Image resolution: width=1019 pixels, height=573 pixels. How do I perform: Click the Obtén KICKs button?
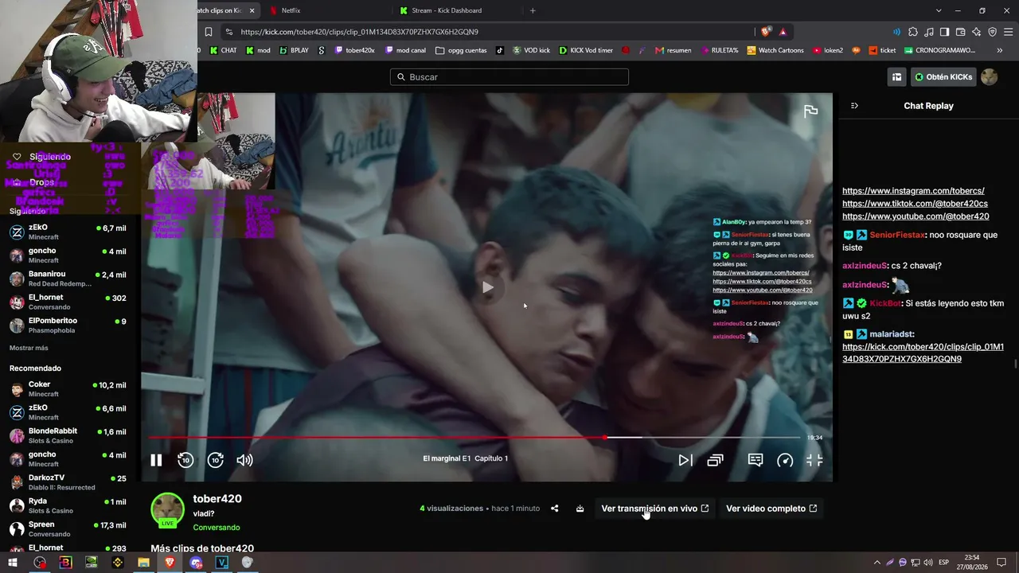click(943, 77)
